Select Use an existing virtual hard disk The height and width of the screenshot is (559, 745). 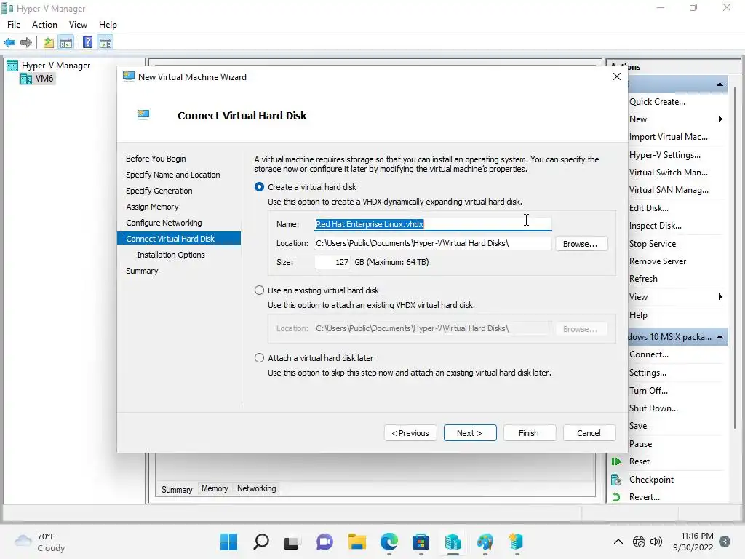[x=260, y=290]
